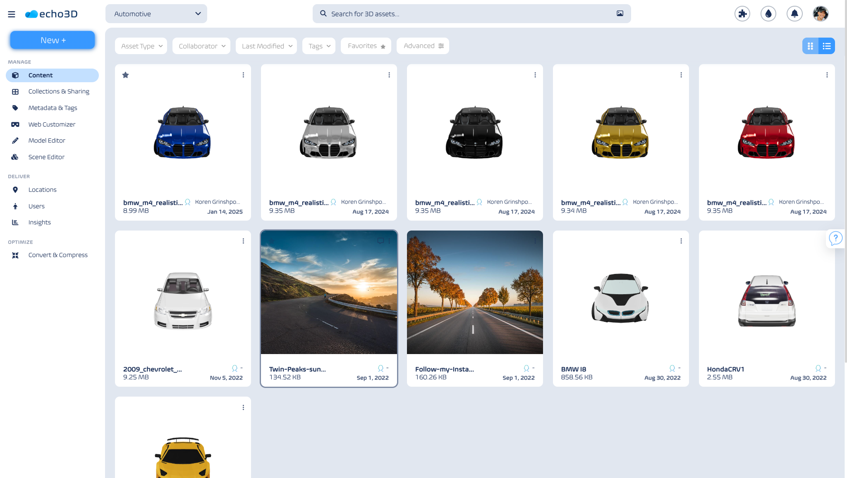Open the hamburger menu icon
Screen dimensions: 847x478
[x=12, y=14]
